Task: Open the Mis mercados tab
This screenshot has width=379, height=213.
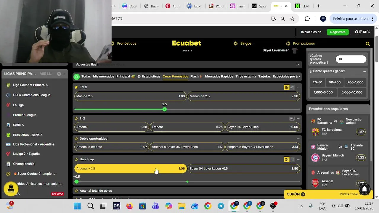Action: pyautogui.click(x=103, y=76)
